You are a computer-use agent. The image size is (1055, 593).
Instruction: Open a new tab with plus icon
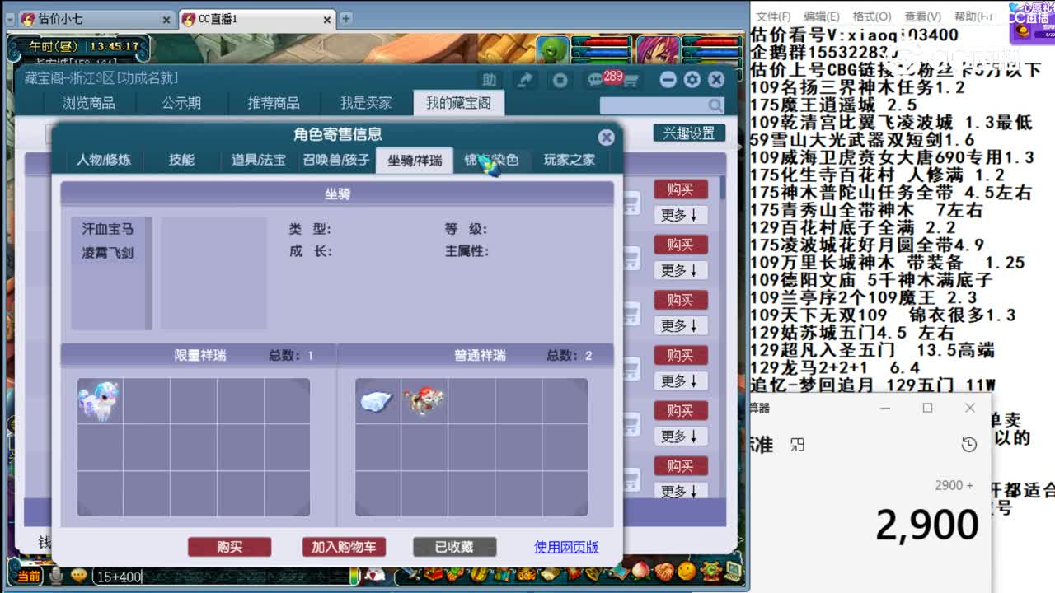[346, 18]
